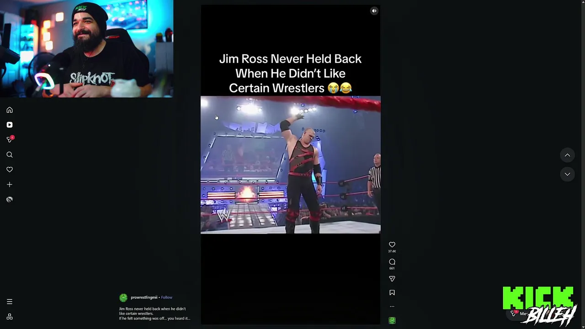Follow the prowrestlingmii account
This screenshot has width=585, height=329.
pyautogui.click(x=166, y=297)
